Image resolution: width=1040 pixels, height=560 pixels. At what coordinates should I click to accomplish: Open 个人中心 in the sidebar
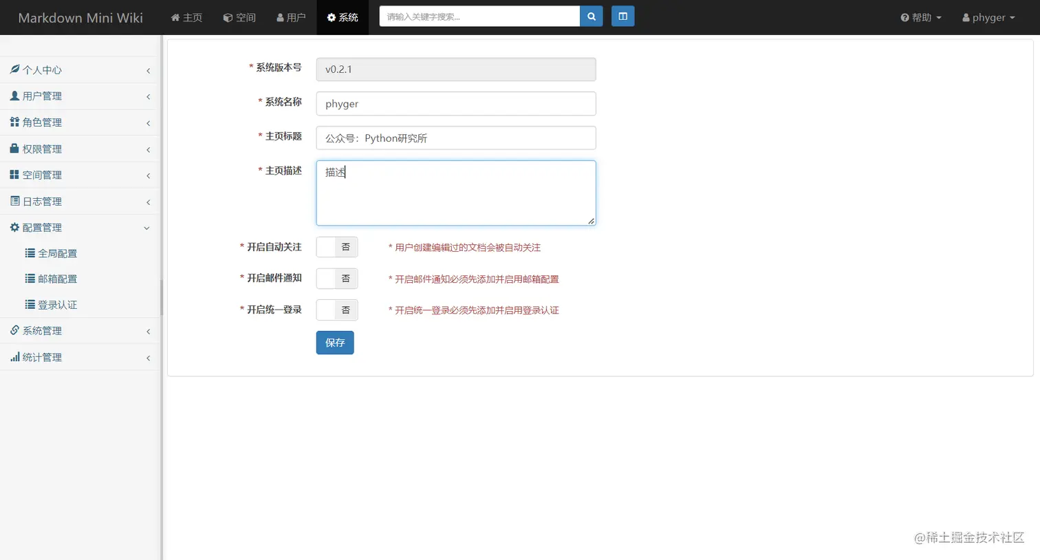coord(80,69)
